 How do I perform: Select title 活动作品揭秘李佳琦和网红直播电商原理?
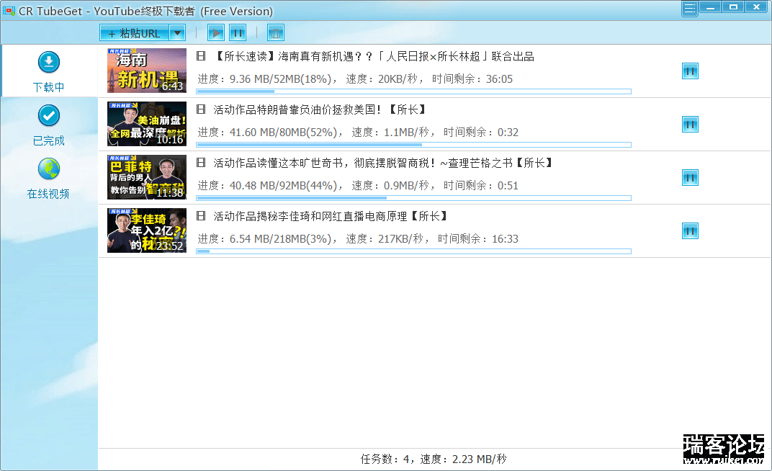point(310,216)
